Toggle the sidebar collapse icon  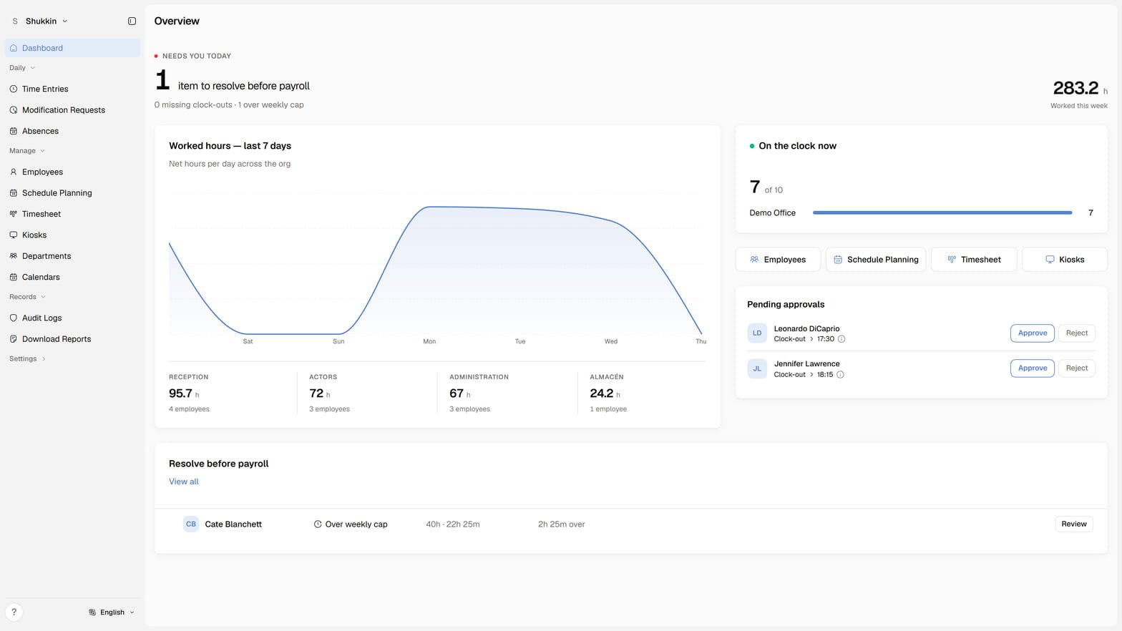[x=132, y=21]
